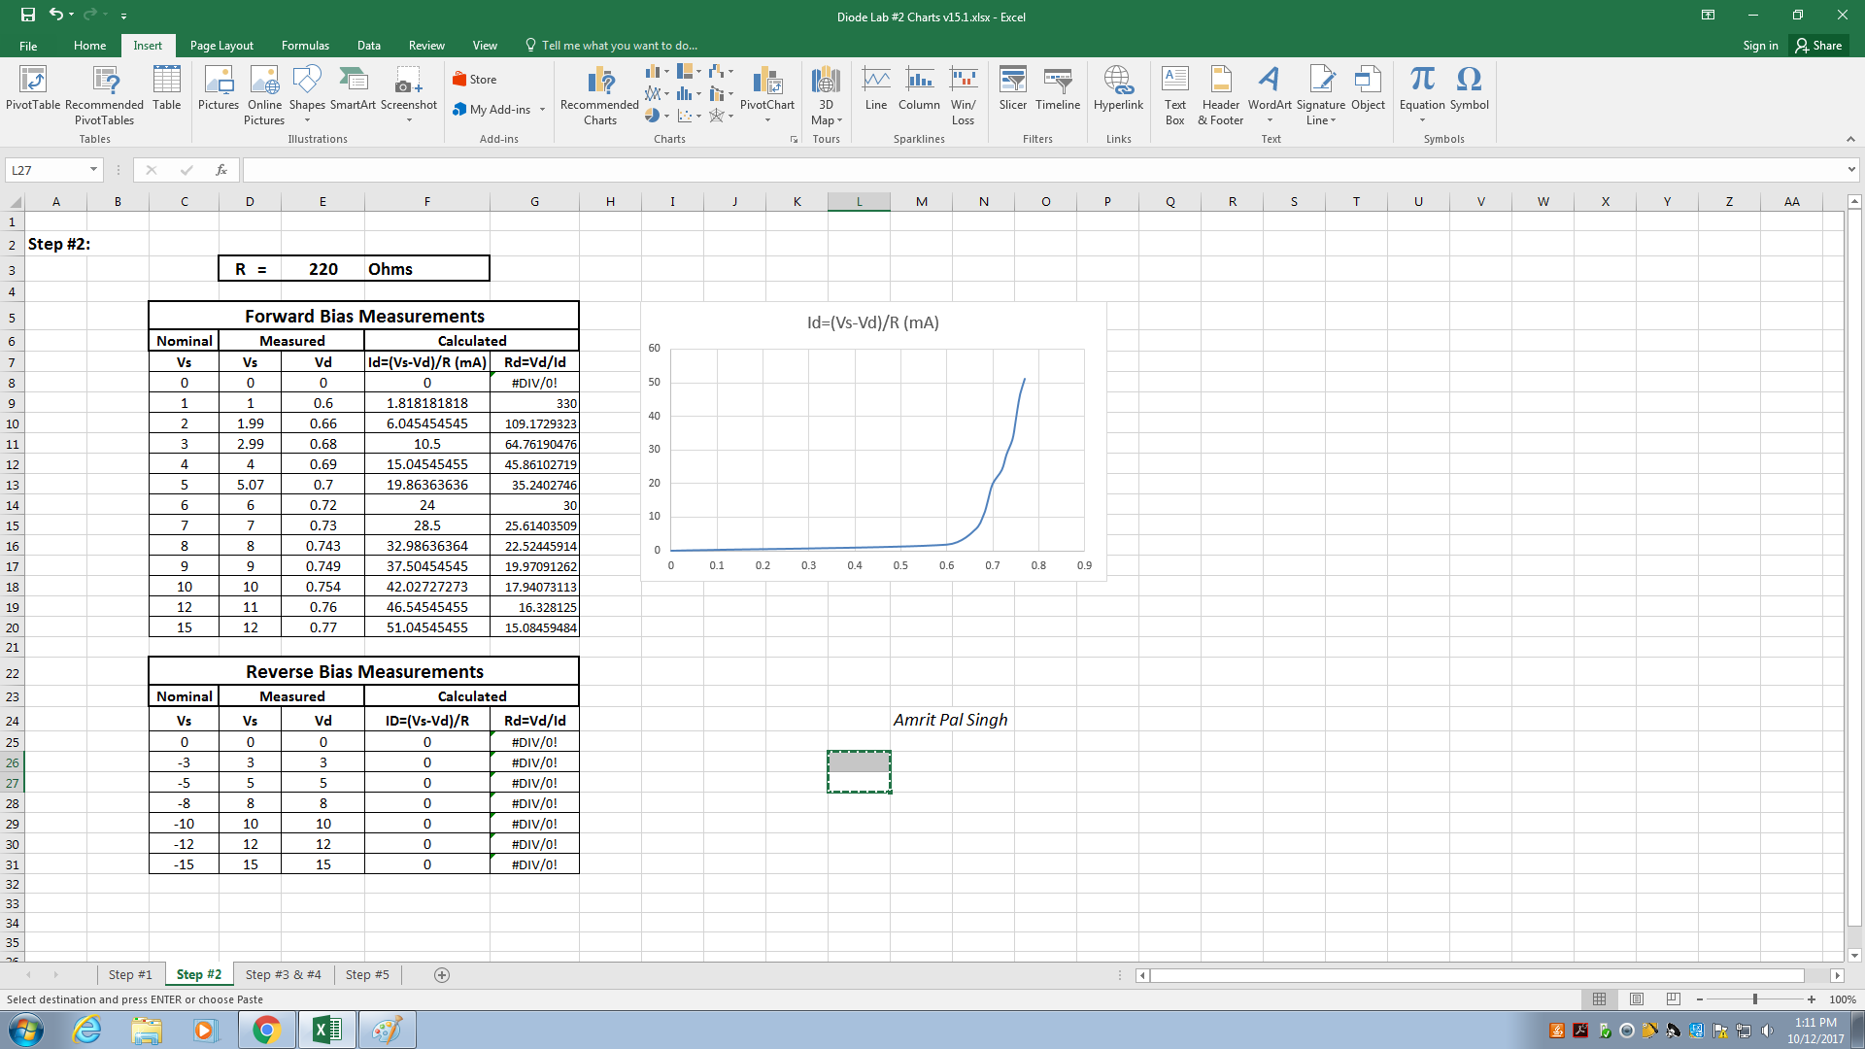The image size is (1865, 1049).
Task: Click the 100% zoom level
Action: click(x=1843, y=999)
